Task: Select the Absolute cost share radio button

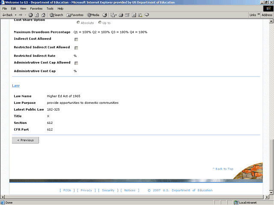Action: pyautogui.click(x=78, y=23)
